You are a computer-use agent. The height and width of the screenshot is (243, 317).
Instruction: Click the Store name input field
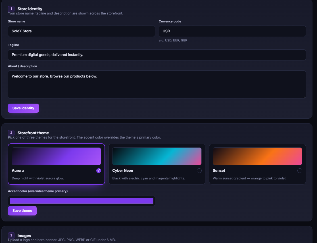[x=81, y=31]
